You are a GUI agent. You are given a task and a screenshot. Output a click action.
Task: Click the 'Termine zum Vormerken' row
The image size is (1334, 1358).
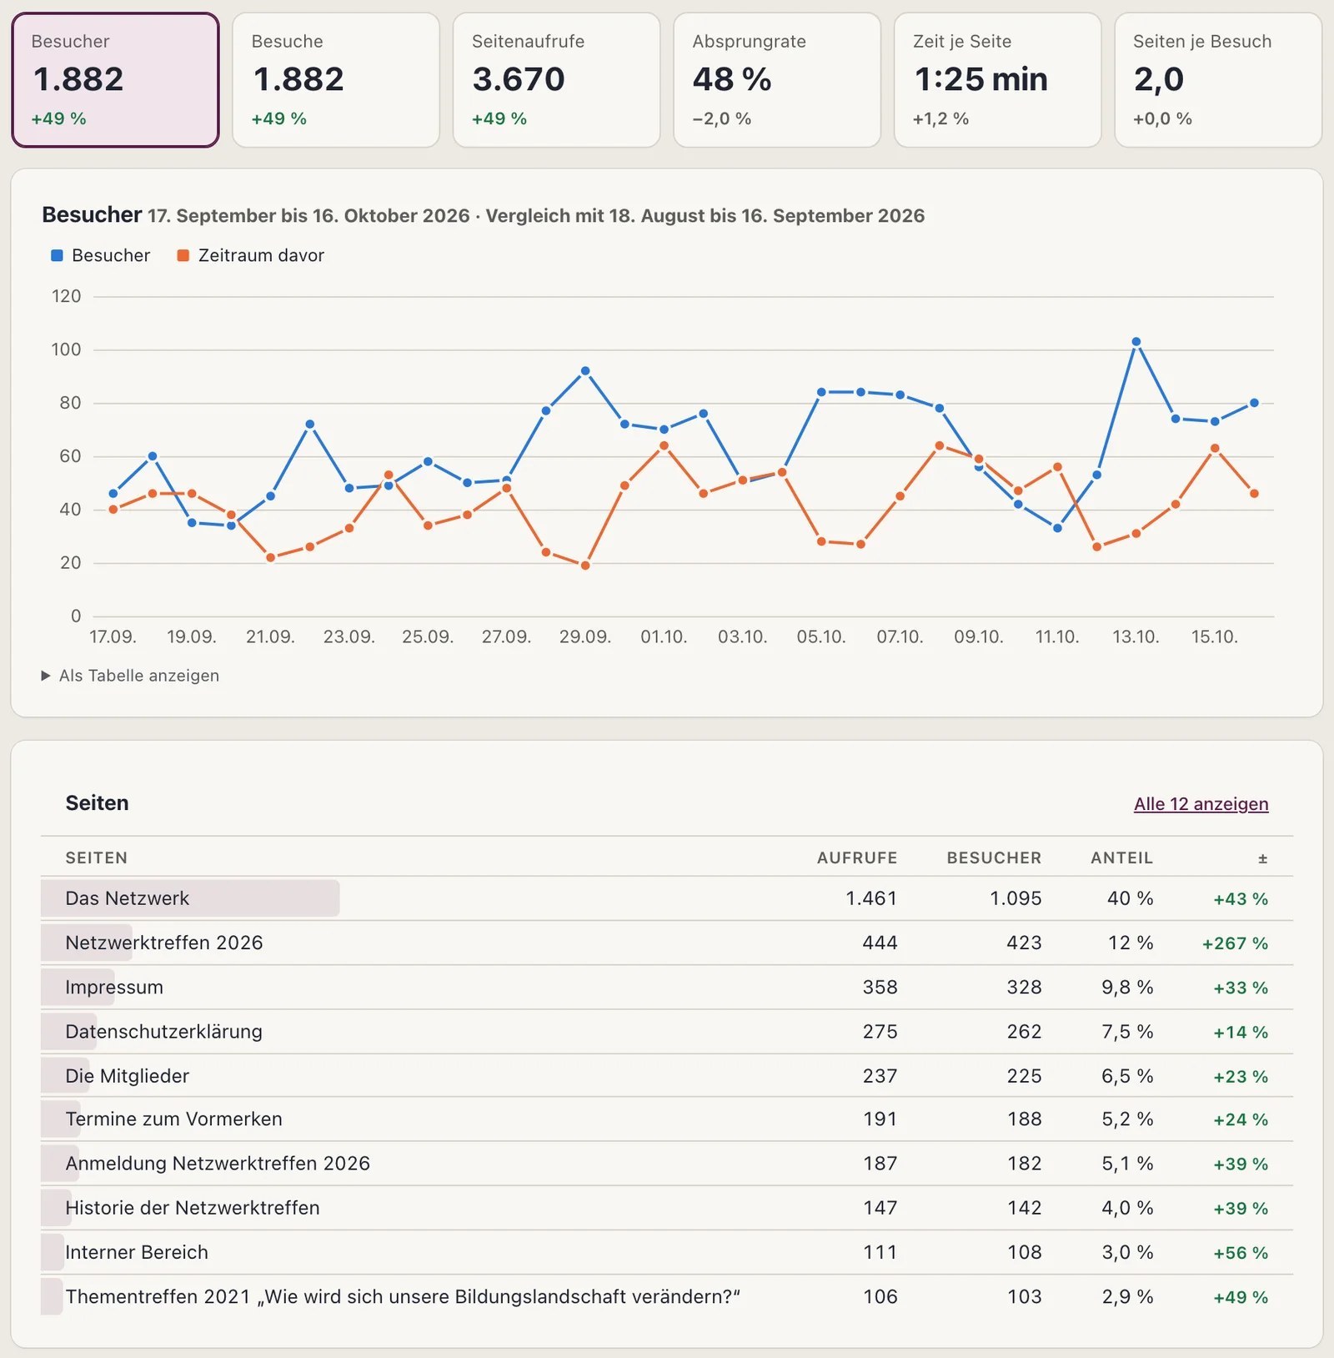coord(667,1119)
